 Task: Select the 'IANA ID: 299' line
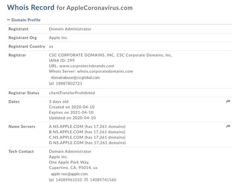pyautogui.click(x=62, y=61)
